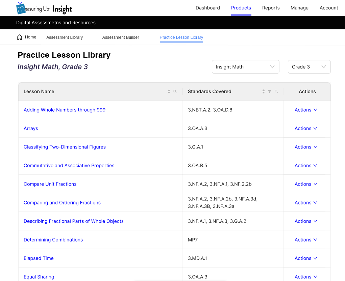Sort by Lesson Name column arrows

click(x=169, y=91)
